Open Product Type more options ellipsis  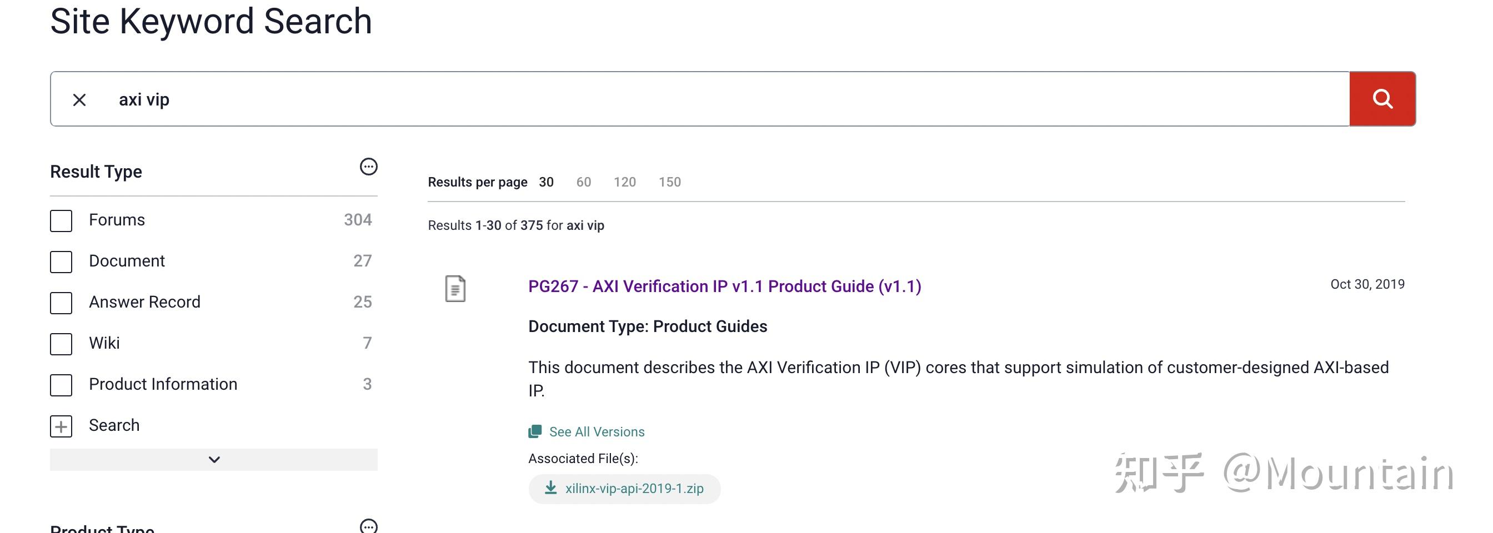[369, 526]
